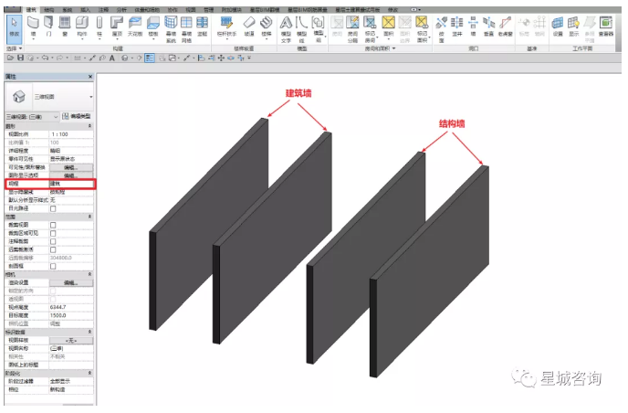Select the Column (柱) tool
The width and height of the screenshot is (628, 413).
click(99, 26)
